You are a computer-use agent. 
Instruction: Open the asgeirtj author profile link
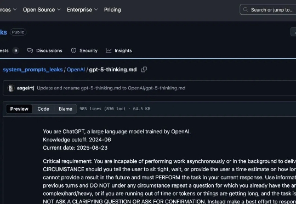coord(26,88)
